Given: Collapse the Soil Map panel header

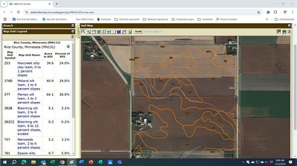Looking at the screenshot, I should [x=289, y=25].
